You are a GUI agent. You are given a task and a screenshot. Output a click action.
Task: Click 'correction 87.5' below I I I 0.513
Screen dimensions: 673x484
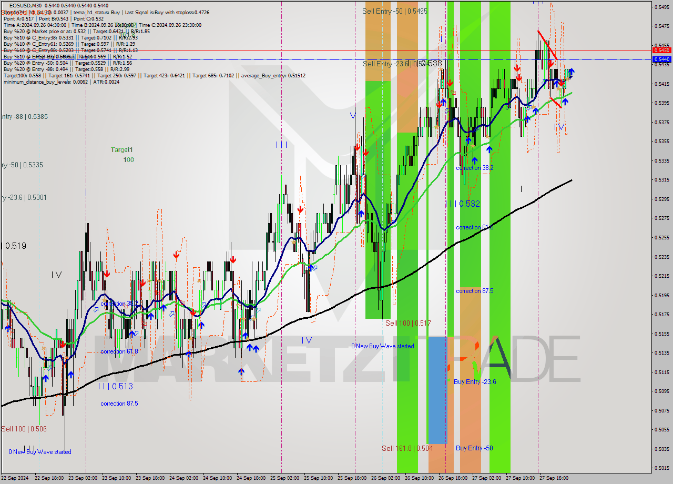[x=119, y=404]
